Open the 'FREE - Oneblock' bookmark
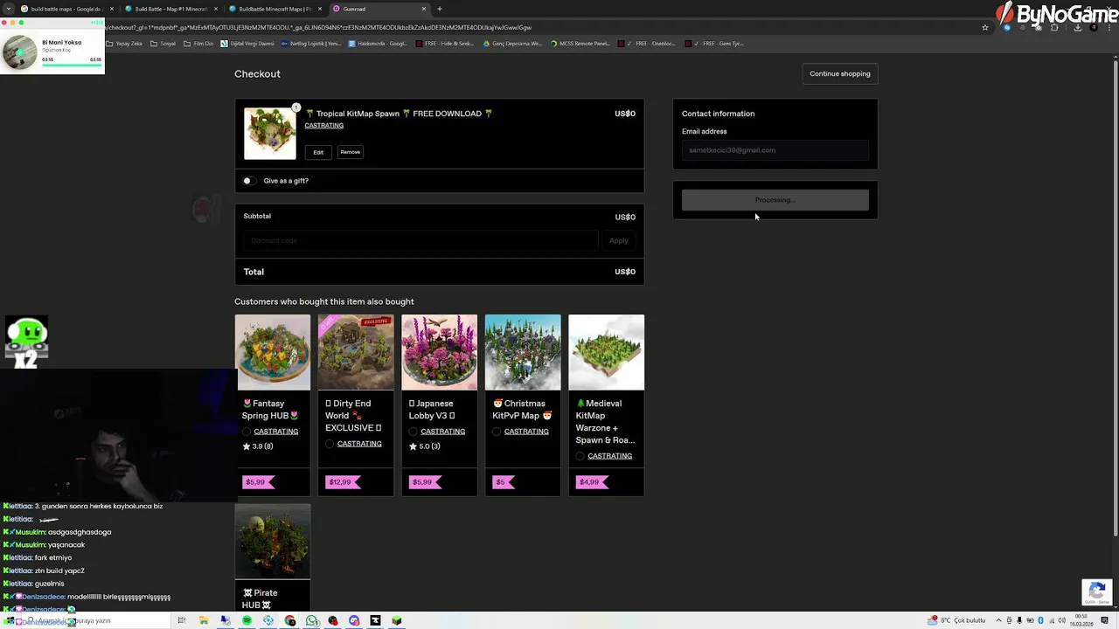The image size is (1119, 629). 647,43
